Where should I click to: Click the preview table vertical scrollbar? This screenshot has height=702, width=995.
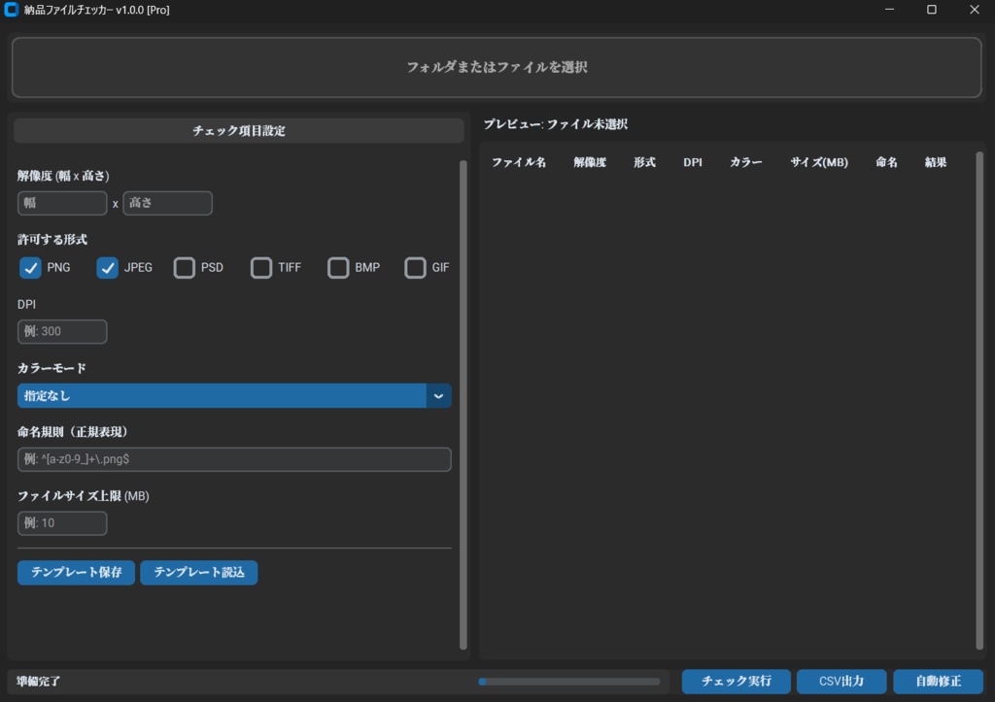pos(979,400)
